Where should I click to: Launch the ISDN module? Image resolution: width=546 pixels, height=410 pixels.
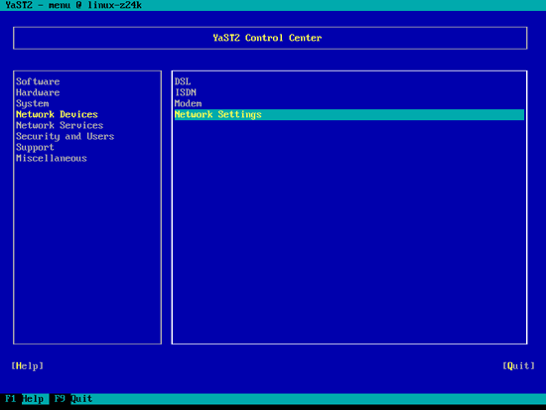pyautogui.click(x=186, y=92)
